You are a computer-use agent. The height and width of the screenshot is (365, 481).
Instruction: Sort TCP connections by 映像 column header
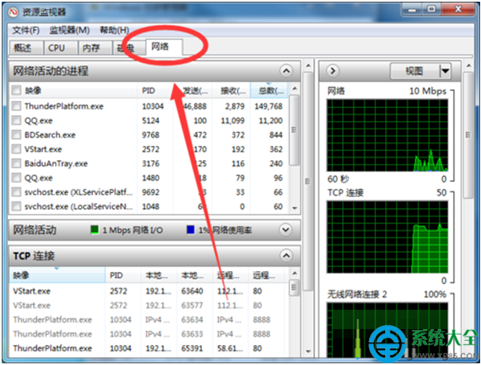point(58,275)
